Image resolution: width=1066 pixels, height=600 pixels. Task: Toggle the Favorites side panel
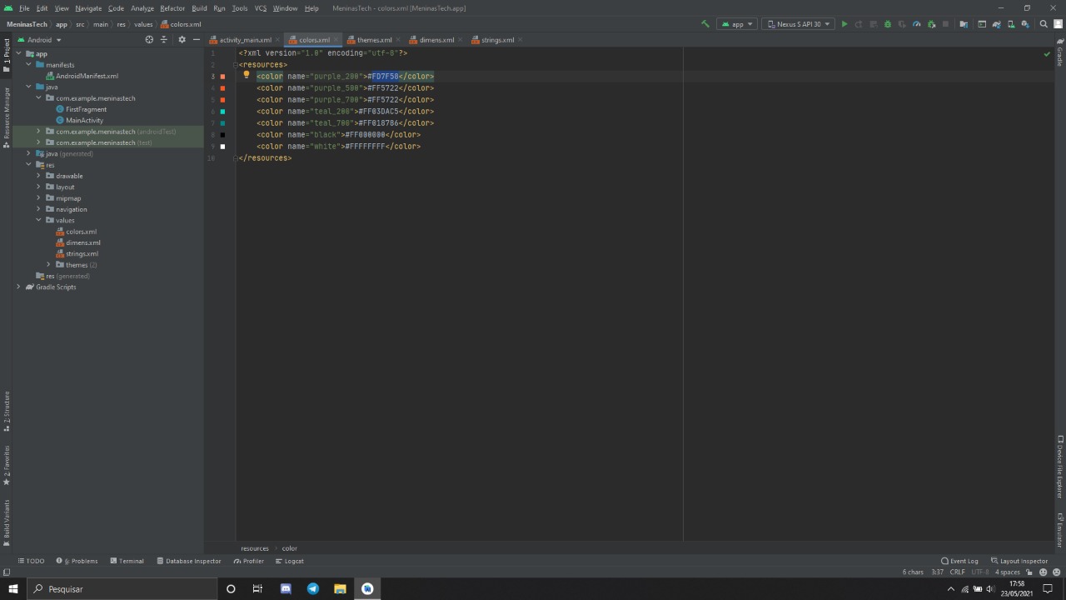(7, 466)
